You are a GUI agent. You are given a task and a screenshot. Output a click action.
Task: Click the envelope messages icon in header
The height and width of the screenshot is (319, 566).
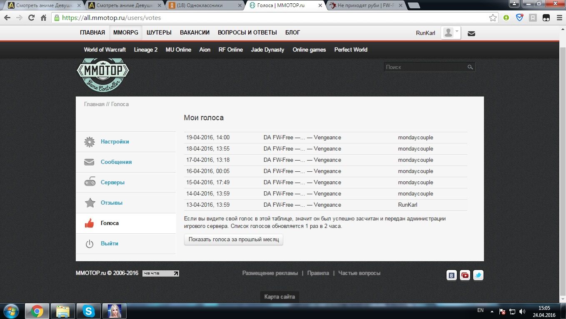pos(471,33)
